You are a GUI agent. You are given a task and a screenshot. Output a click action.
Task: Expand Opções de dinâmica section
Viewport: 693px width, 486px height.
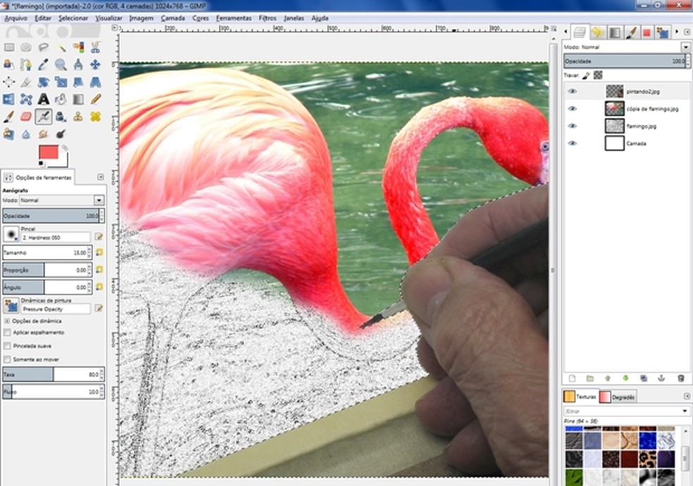pyautogui.click(x=8, y=320)
